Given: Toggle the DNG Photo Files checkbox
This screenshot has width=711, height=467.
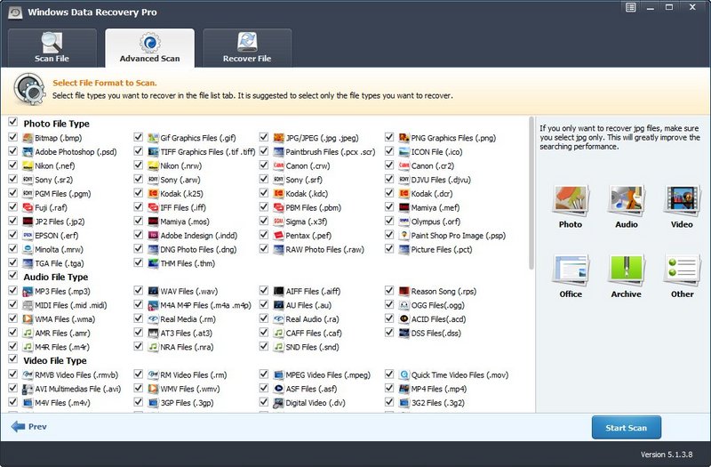Looking at the screenshot, I should pyautogui.click(x=139, y=249).
